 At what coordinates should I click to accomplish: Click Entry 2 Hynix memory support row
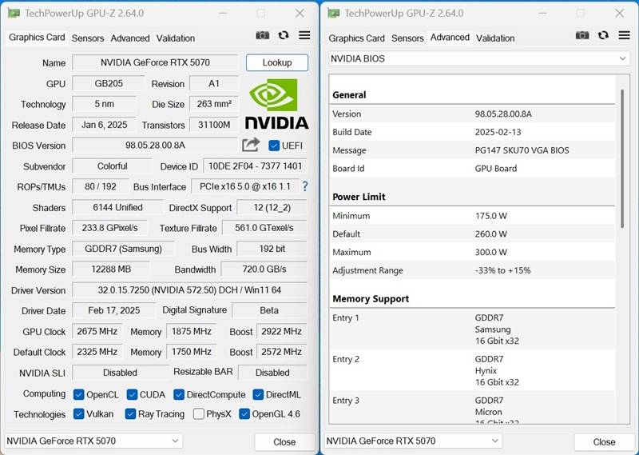(473, 370)
